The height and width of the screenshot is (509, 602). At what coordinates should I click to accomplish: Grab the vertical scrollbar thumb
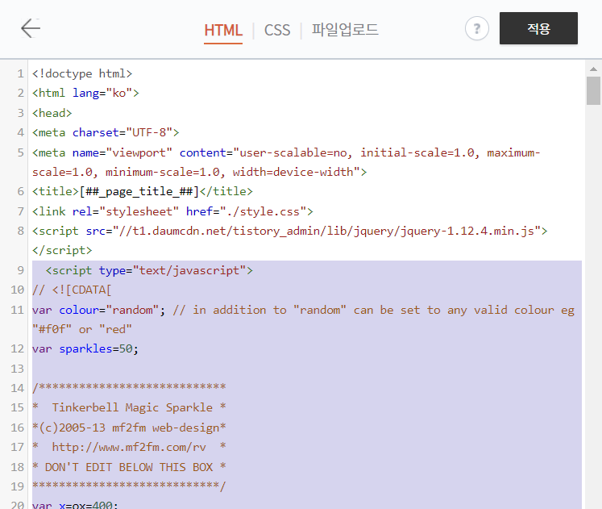pyautogui.click(x=593, y=90)
